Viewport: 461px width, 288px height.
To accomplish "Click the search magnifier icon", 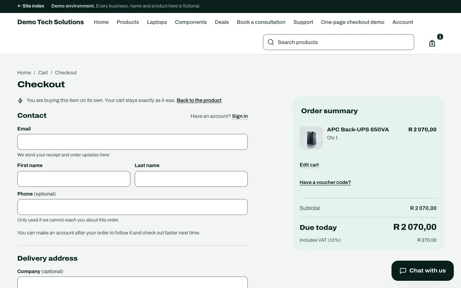I will click(x=271, y=42).
